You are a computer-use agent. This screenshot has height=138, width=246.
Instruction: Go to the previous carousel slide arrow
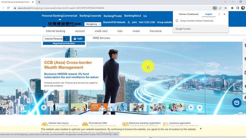[191, 107]
